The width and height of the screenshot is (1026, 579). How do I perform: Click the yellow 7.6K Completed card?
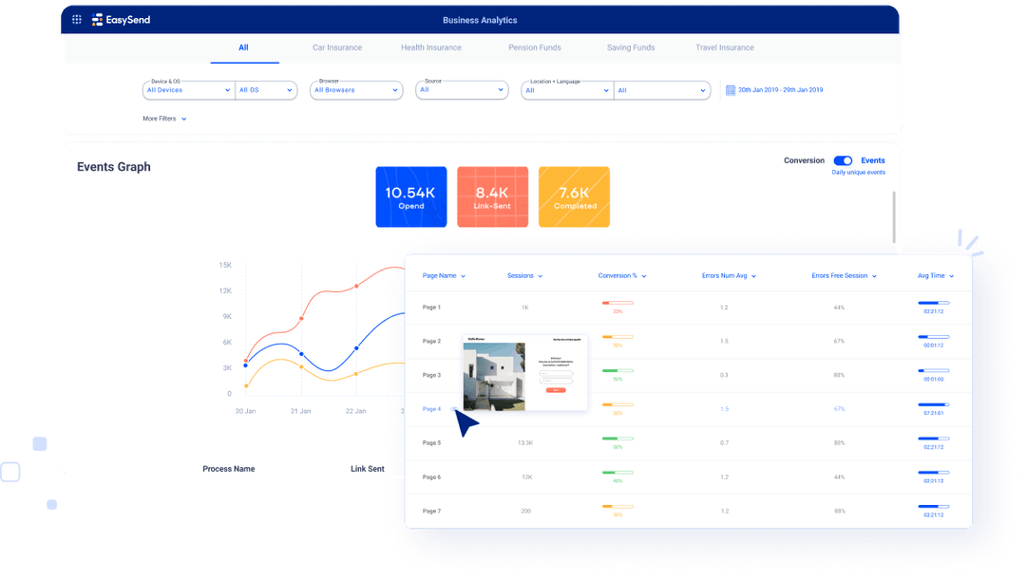(574, 196)
